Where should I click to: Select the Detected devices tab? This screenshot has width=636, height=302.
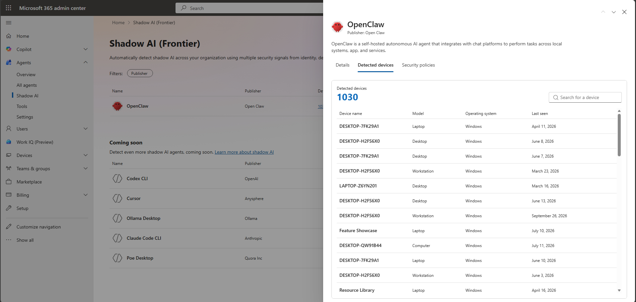376,65
